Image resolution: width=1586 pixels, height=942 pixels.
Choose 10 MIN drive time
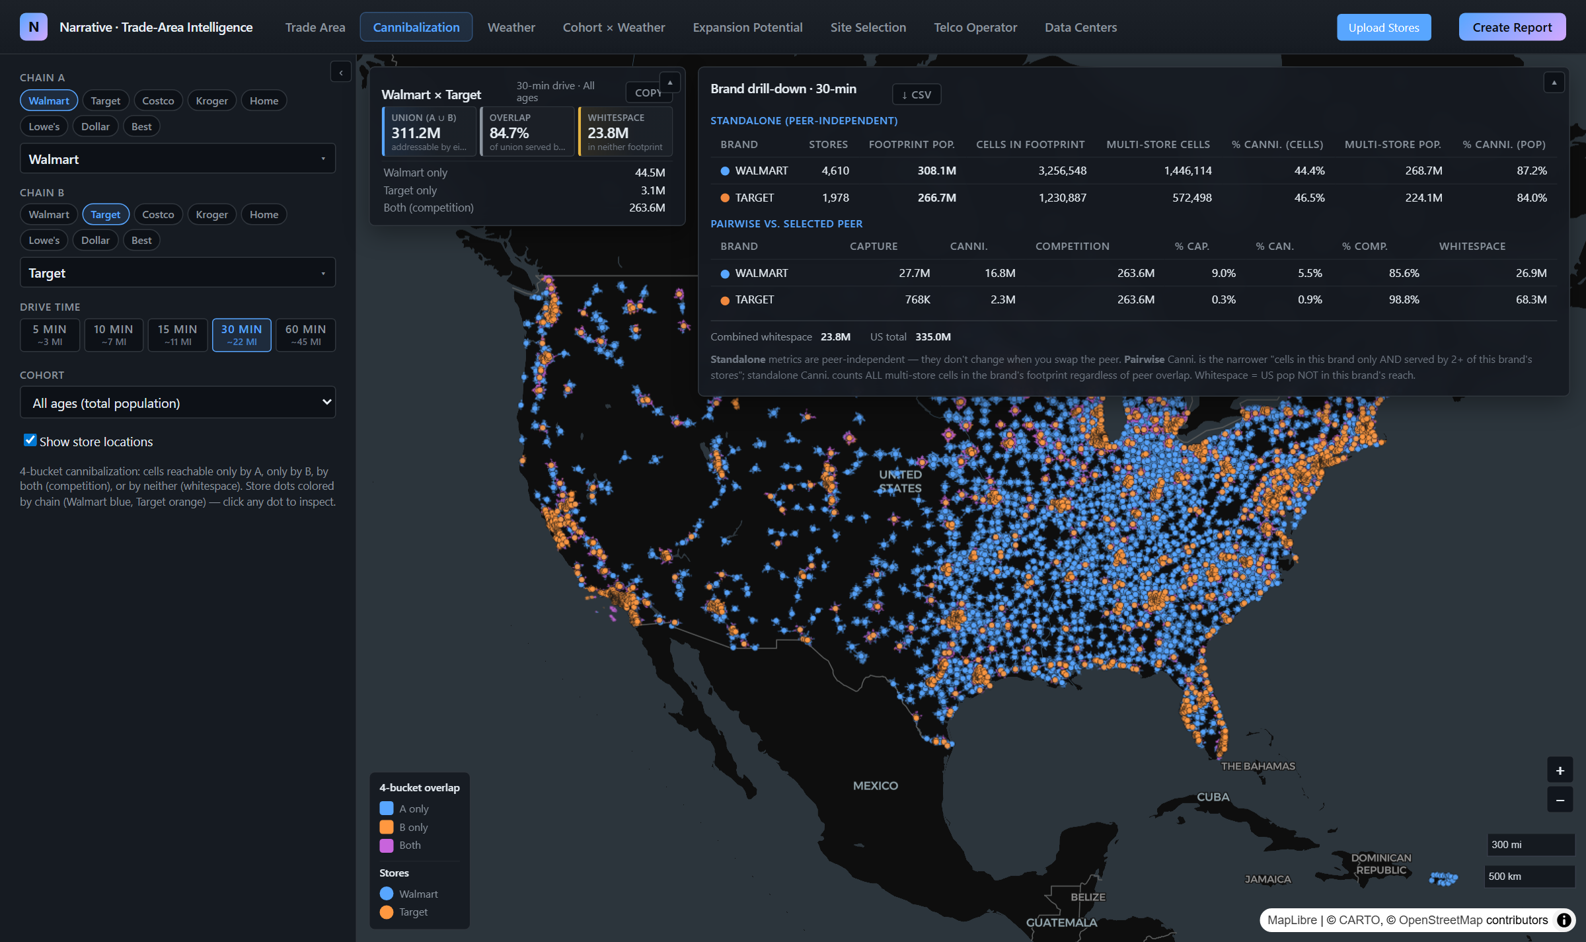114,335
